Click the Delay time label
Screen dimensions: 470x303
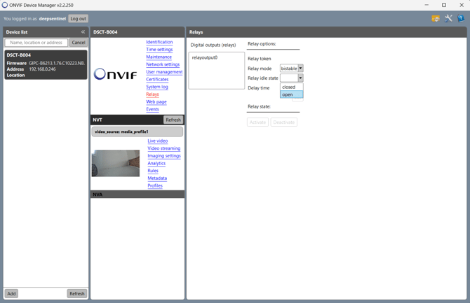(x=259, y=88)
